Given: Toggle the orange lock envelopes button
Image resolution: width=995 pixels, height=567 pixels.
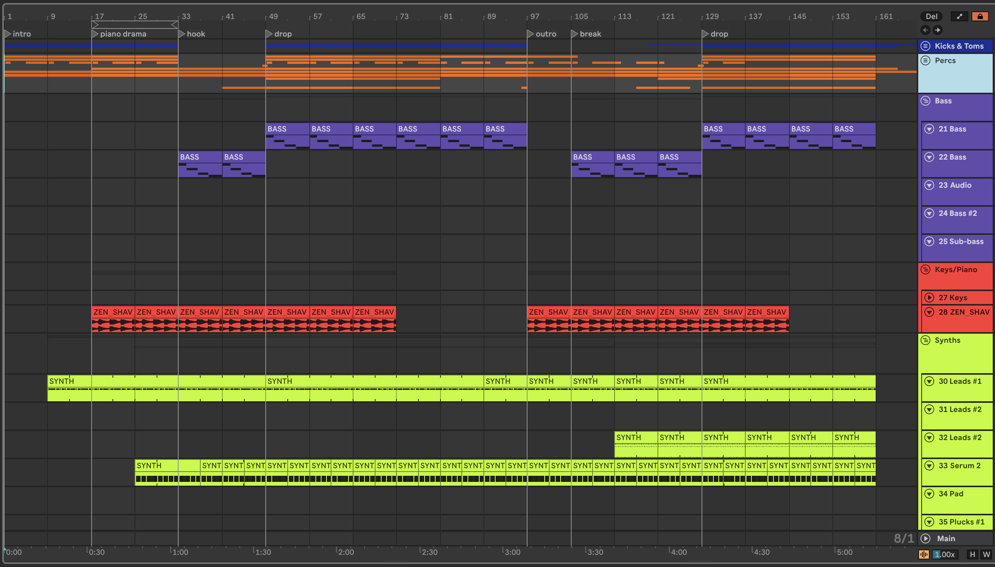Looking at the screenshot, I should pos(980,16).
